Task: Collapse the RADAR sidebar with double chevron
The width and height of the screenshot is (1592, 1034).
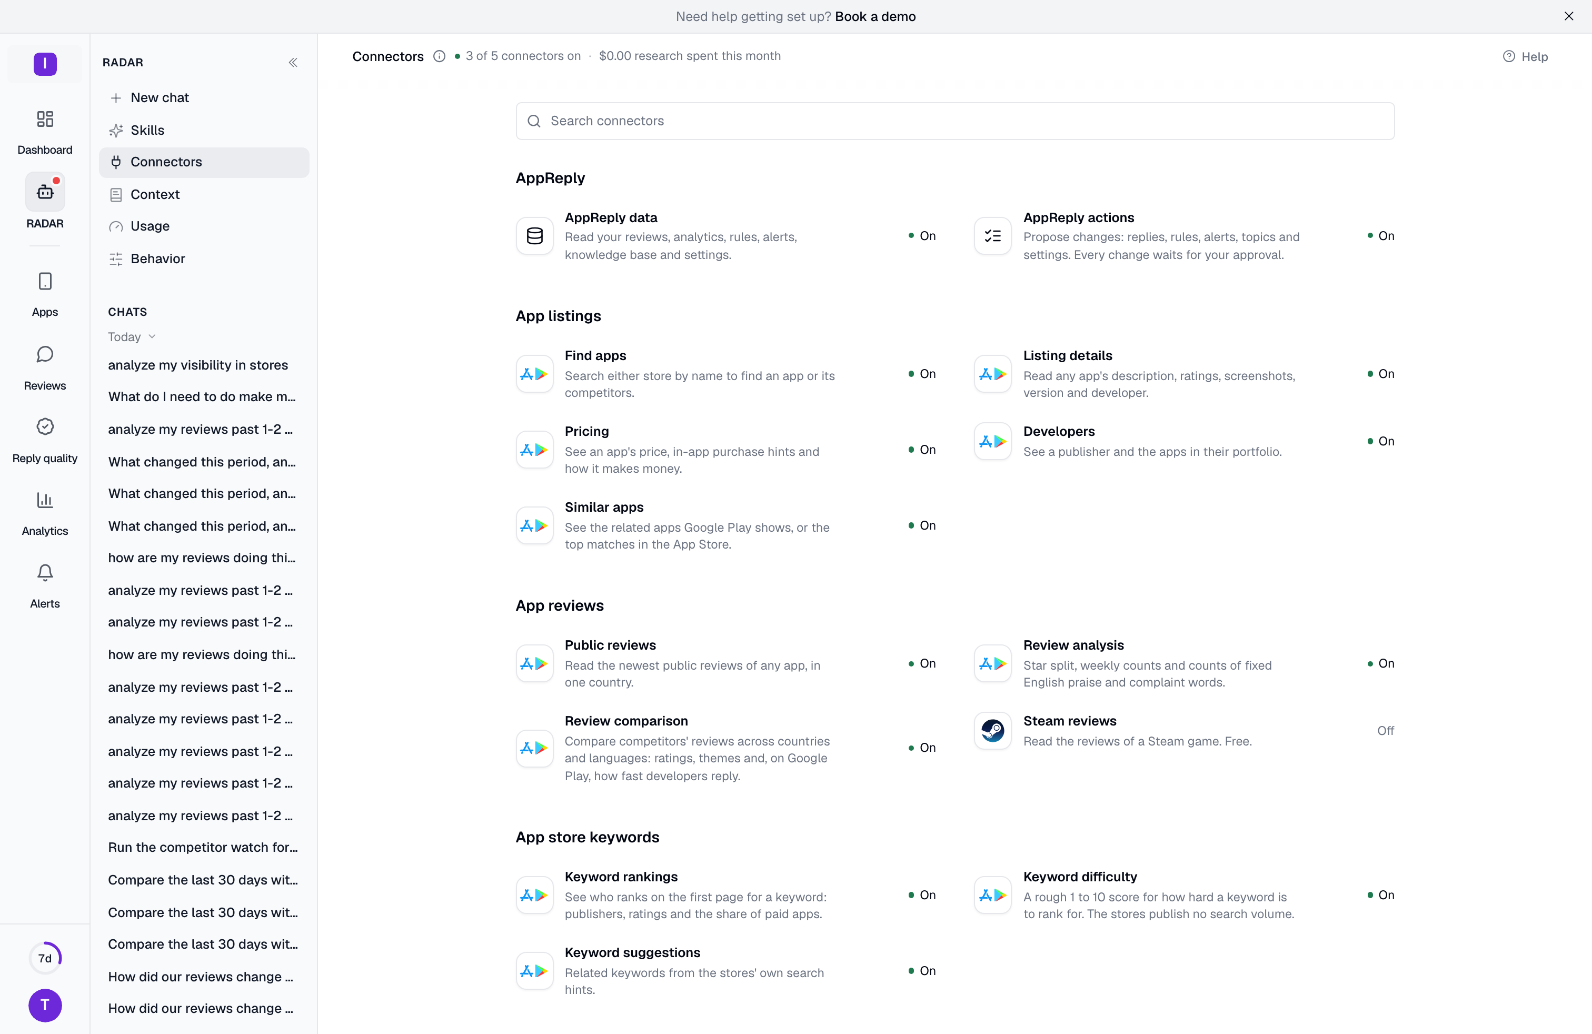Action: tap(293, 63)
